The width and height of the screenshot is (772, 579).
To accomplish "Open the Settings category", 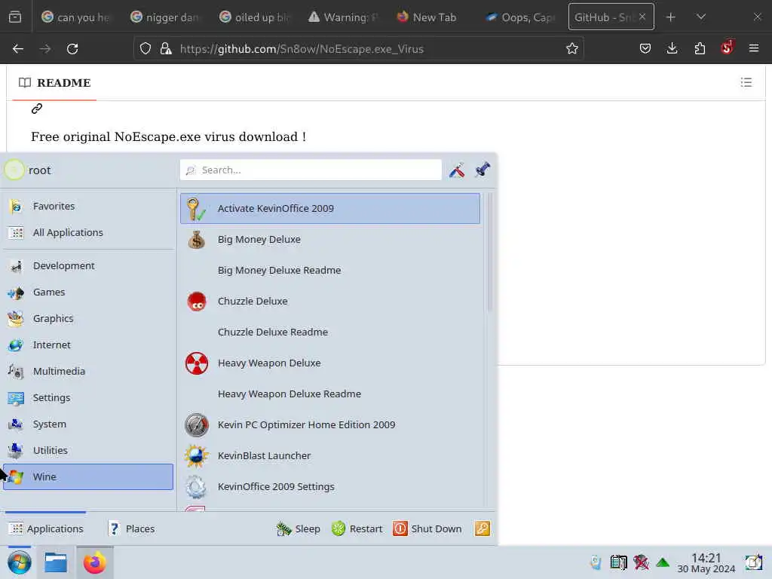I will (88, 398).
